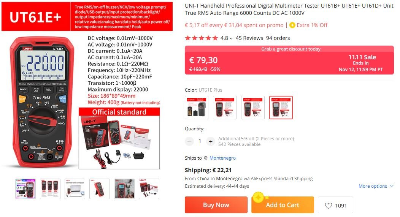This screenshot has width=400, height=217.
Task: View the connect-to-computer gallery thumbnail
Action: (x=75, y=189)
